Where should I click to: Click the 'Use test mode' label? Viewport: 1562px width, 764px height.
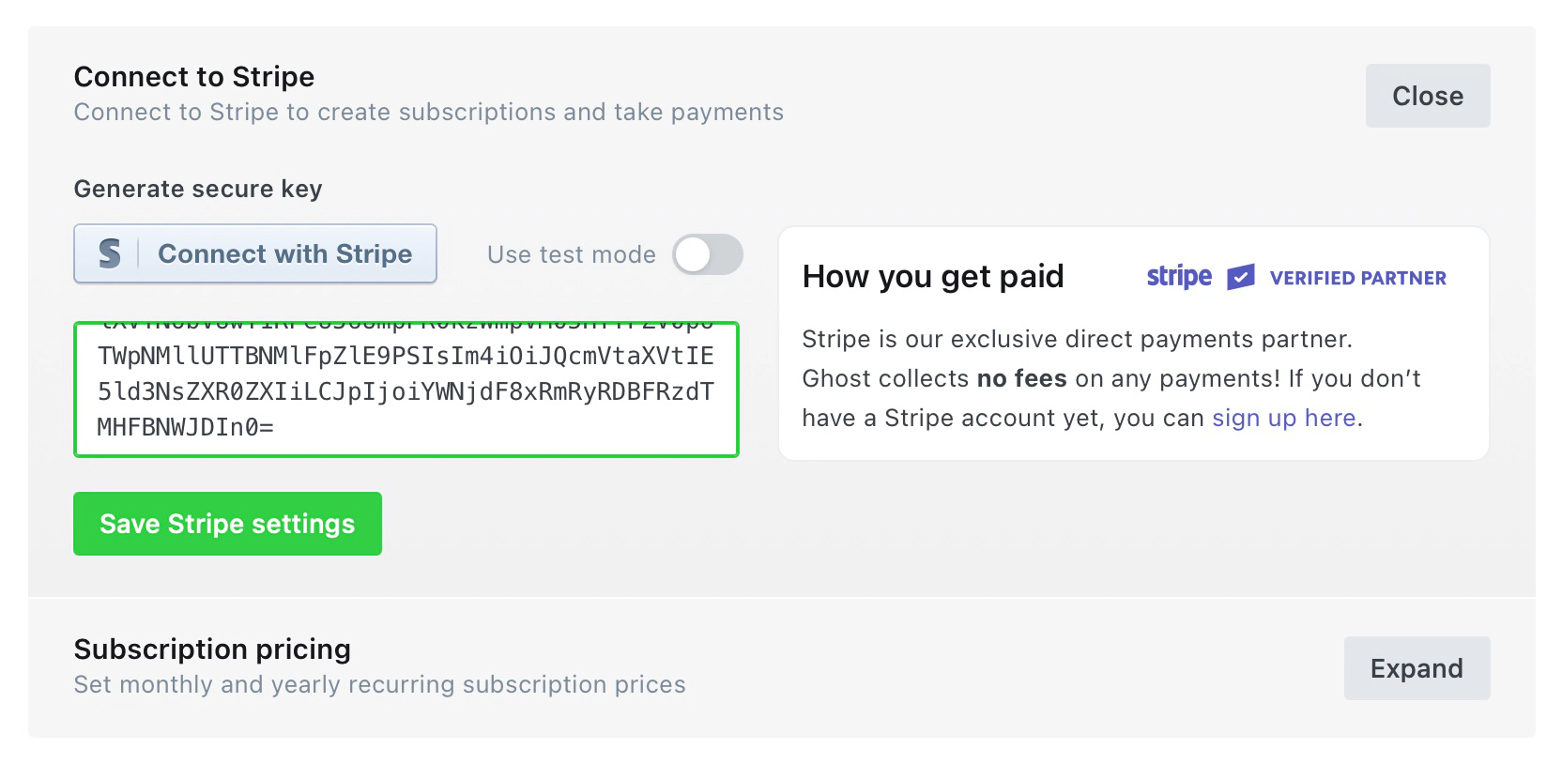tap(571, 254)
